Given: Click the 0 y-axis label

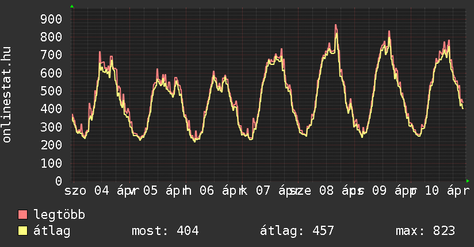Looking at the screenshot, I should [x=58, y=181].
